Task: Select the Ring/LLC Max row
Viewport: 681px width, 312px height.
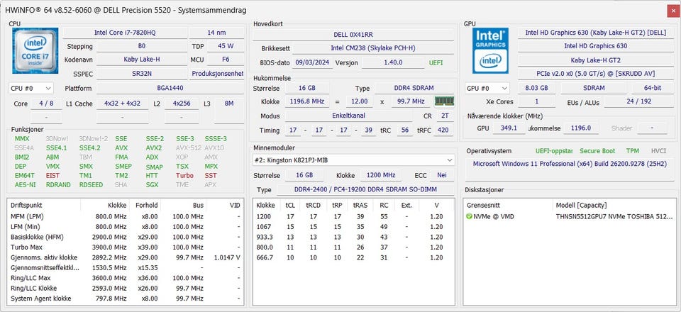Action: tap(126, 278)
